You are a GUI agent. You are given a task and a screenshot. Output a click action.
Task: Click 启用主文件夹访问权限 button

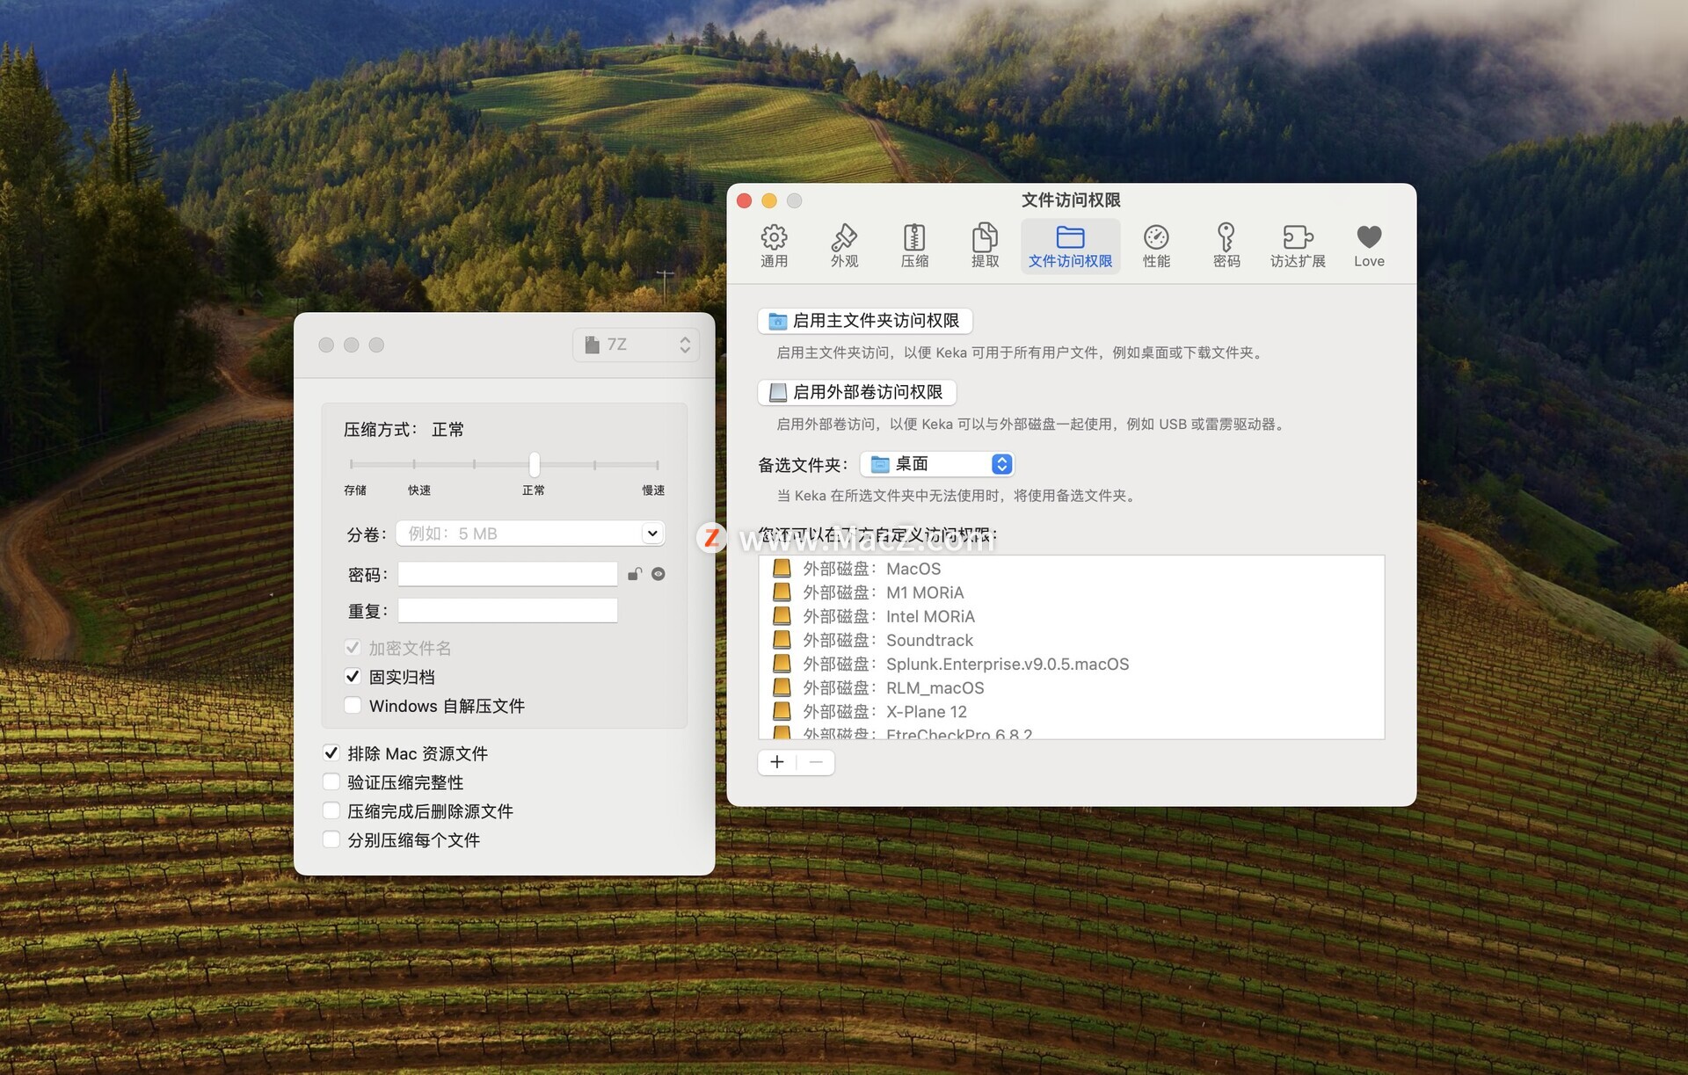(865, 321)
